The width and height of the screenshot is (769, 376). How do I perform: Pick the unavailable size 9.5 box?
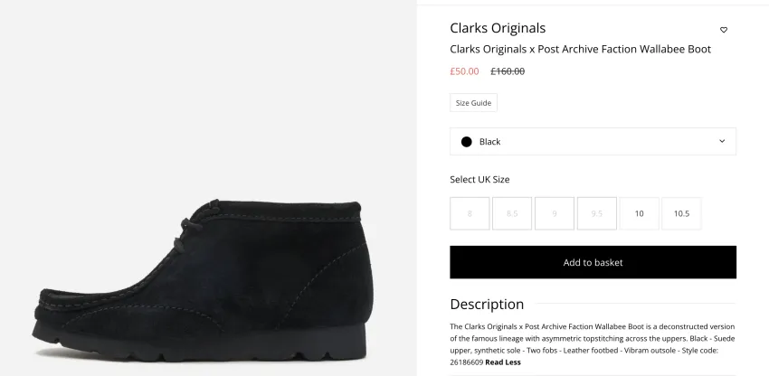(597, 213)
